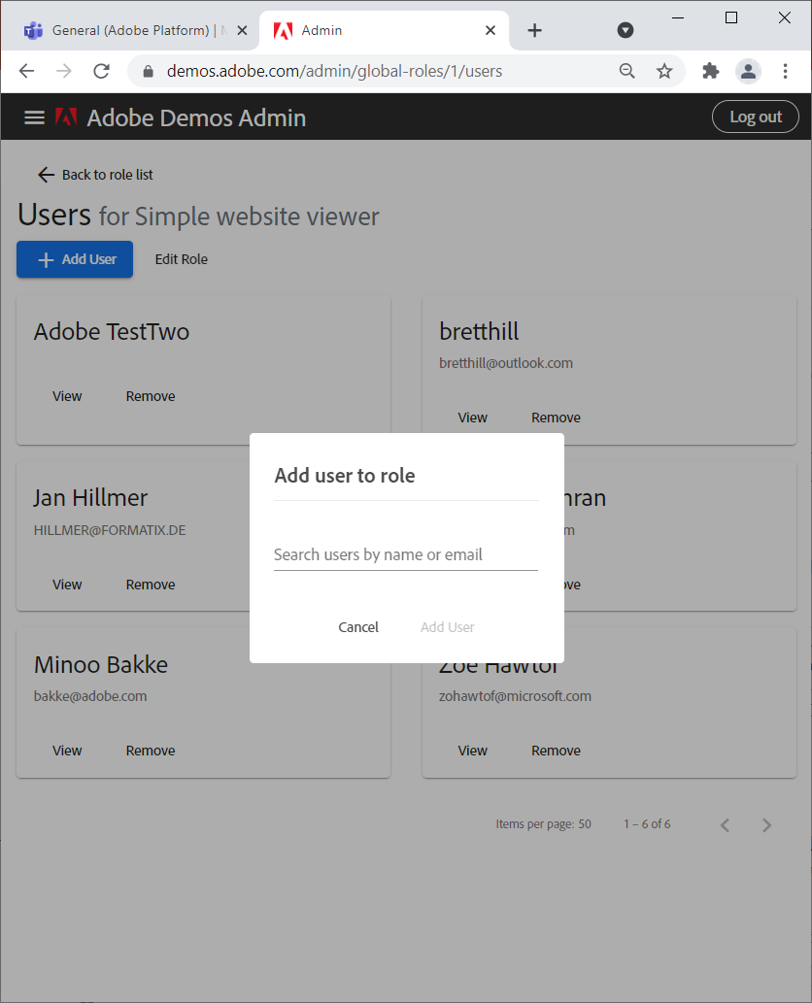Click the Add user to role dialog title
Viewport: 812px width, 1003px height.
click(x=344, y=475)
